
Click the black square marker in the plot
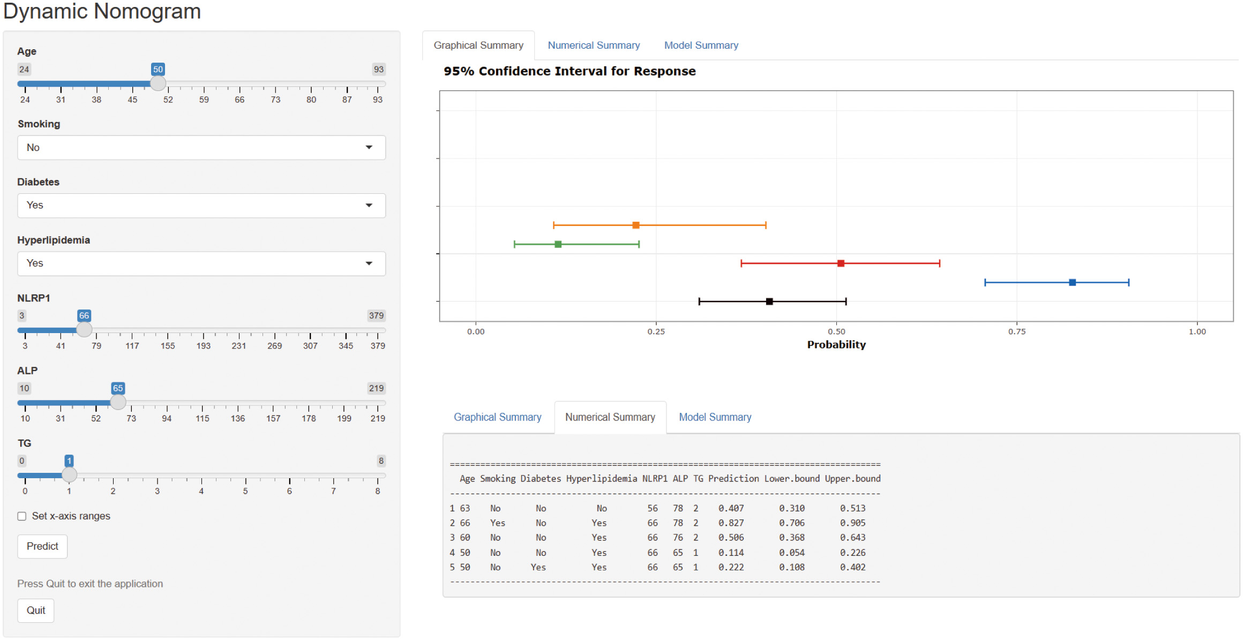(x=769, y=301)
